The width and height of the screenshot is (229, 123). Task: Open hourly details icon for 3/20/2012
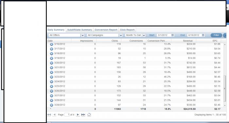pos(52,63)
